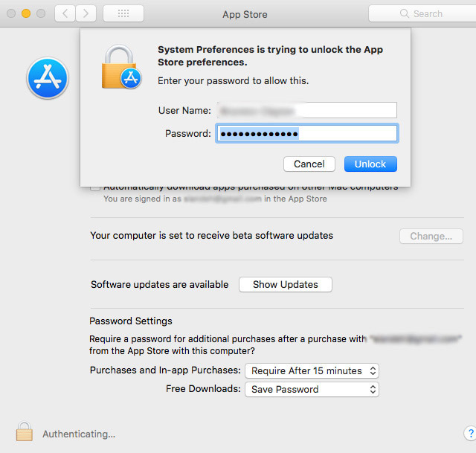This screenshot has height=453, width=476.
Task: Go forward with the right chevron
Action: 86,13
